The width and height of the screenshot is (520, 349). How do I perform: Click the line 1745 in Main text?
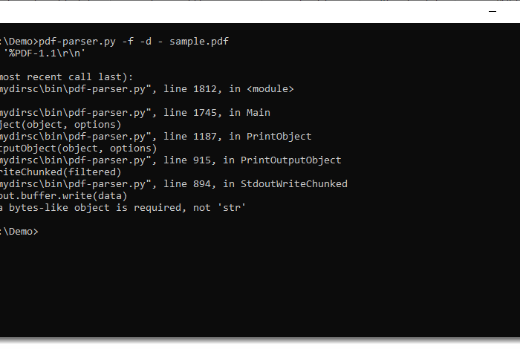coord(217,113)
